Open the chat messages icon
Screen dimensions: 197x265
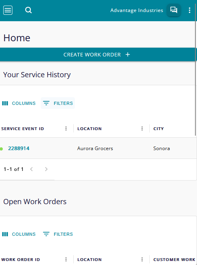pos(174,10)
